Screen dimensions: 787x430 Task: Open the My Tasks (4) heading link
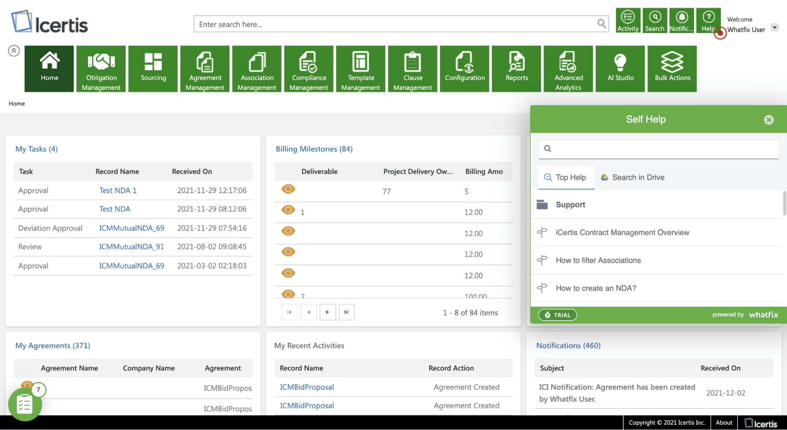(37, 149)
